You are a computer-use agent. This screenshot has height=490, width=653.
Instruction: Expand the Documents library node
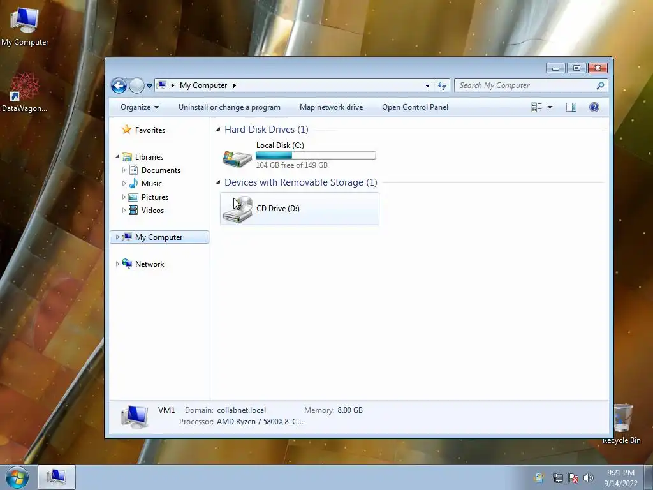124,170
